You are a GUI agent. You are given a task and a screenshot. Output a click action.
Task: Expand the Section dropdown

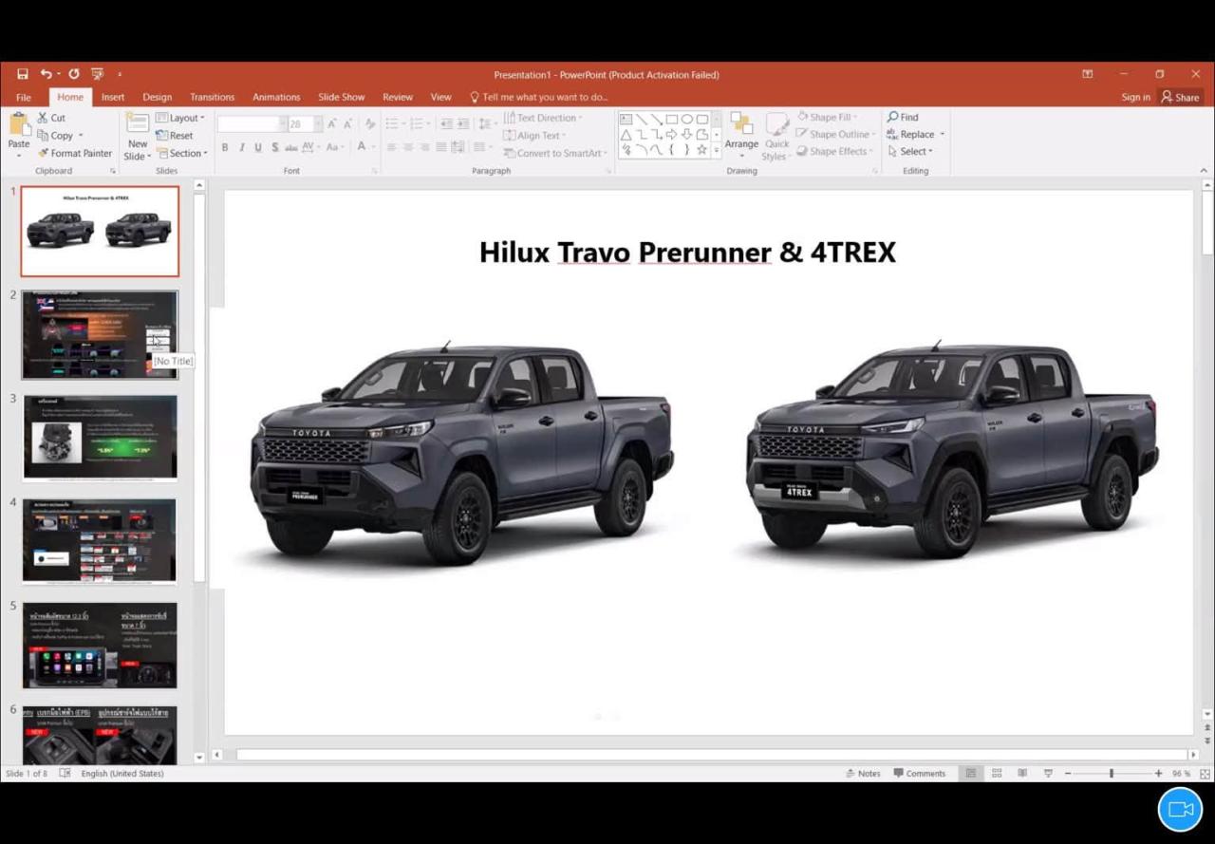pos(182,153)
